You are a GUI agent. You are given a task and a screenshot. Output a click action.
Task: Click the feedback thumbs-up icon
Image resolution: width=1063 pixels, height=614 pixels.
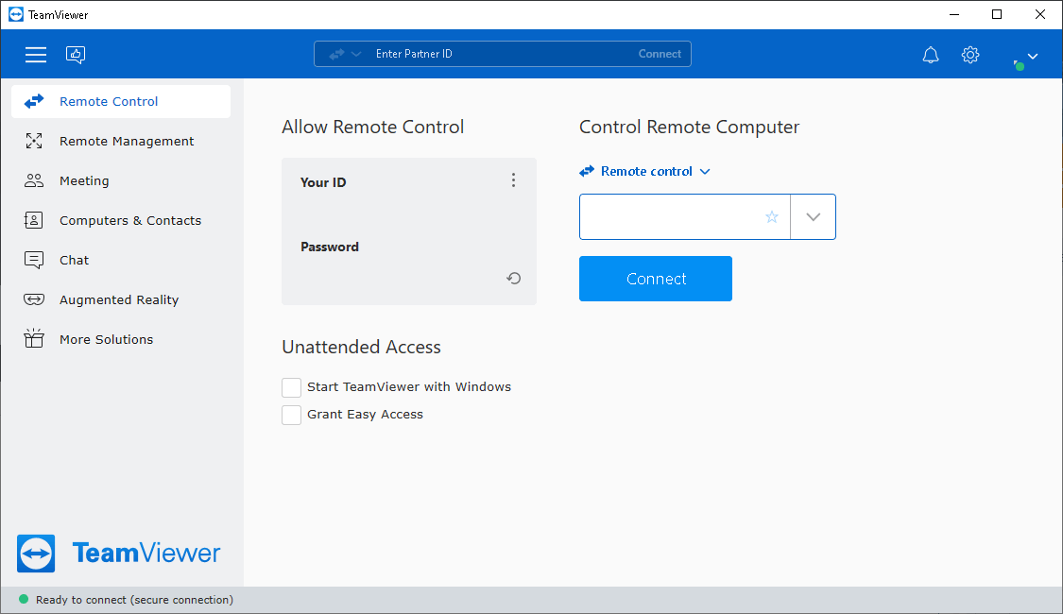pyautogui.click(x=76, y=54)
